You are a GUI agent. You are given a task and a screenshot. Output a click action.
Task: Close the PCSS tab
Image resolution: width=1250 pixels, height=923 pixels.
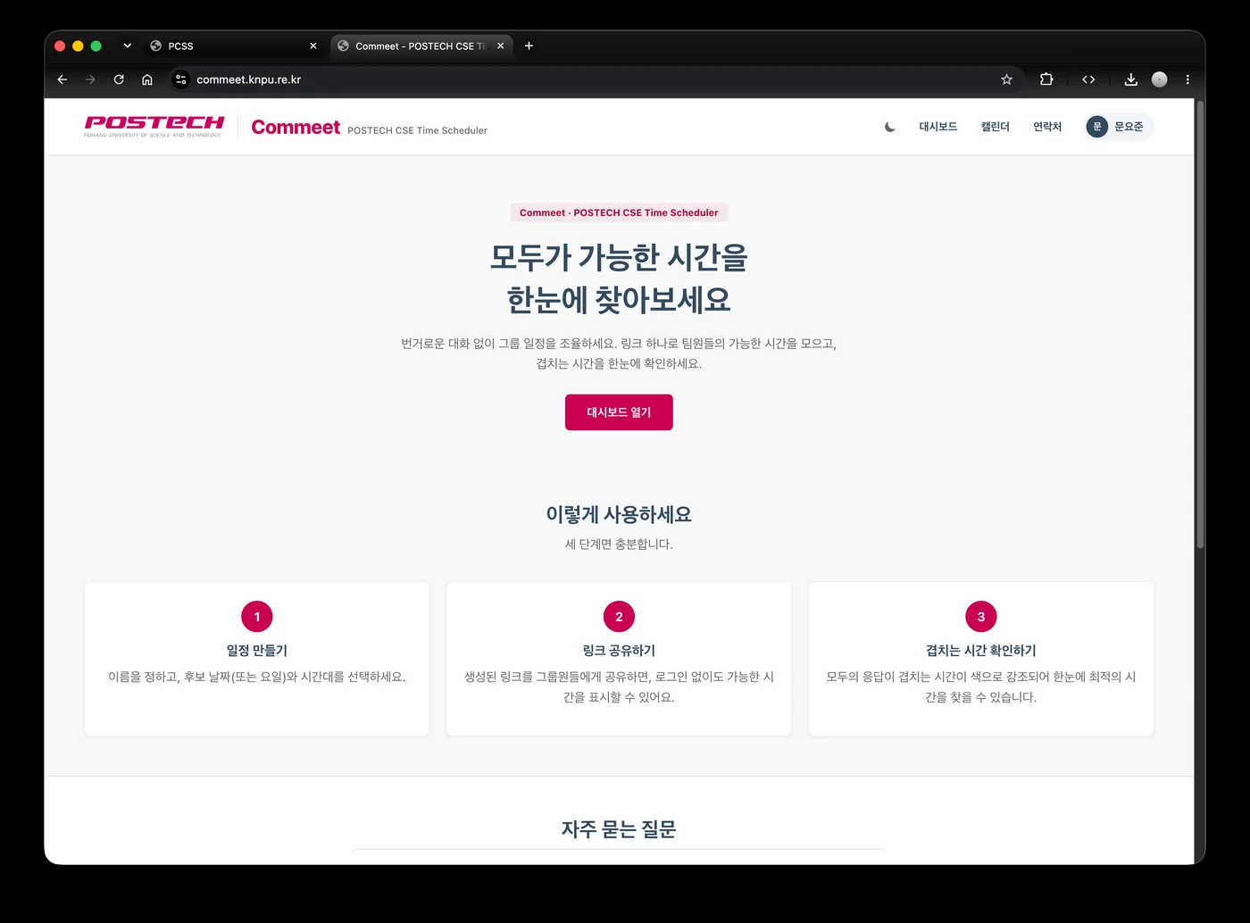312,46
